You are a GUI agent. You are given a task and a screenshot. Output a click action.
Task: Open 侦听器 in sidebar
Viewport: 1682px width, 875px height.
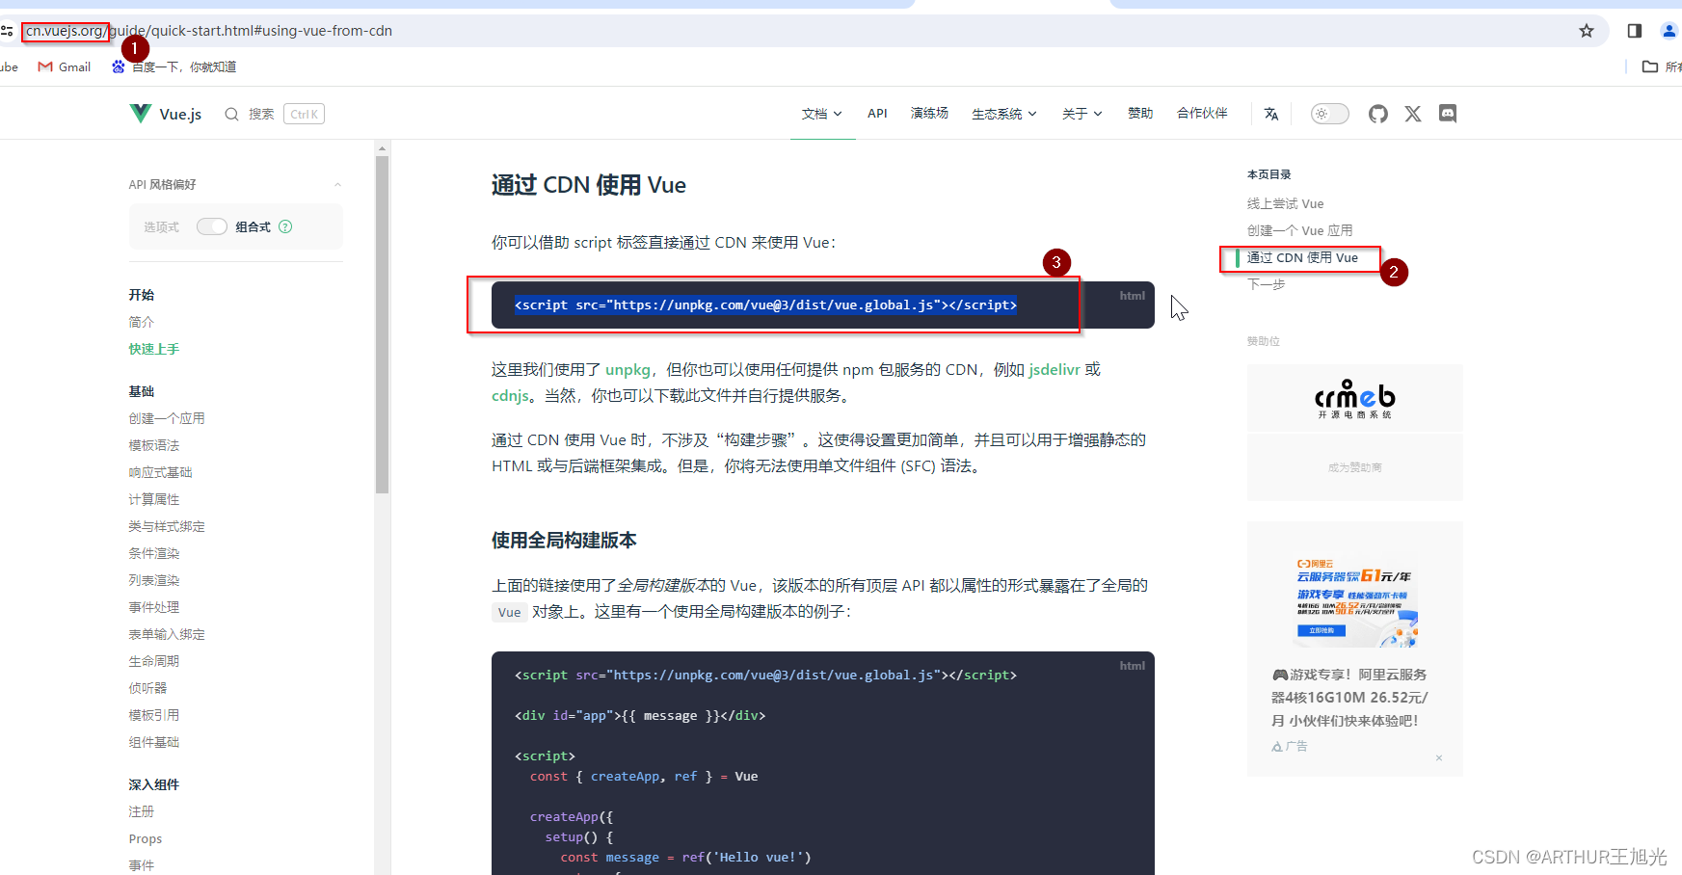tap(148, 688)
